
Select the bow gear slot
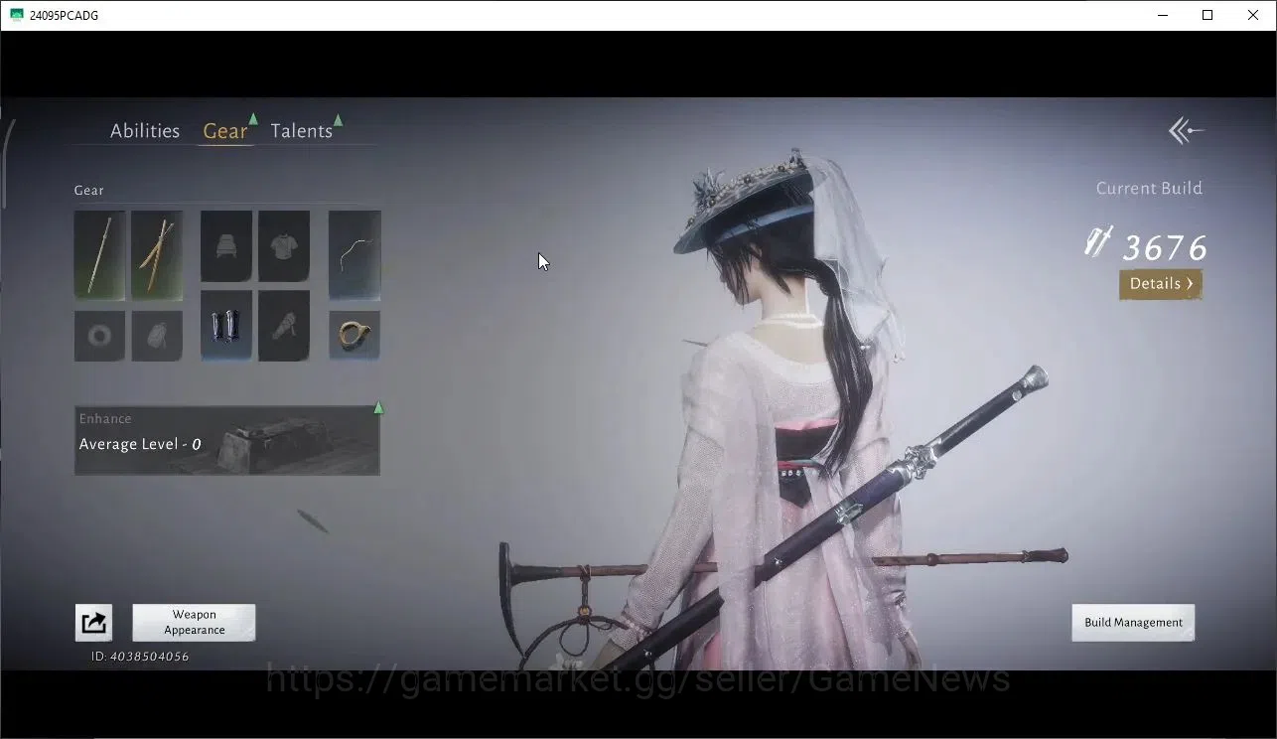[x=355, y=255]
